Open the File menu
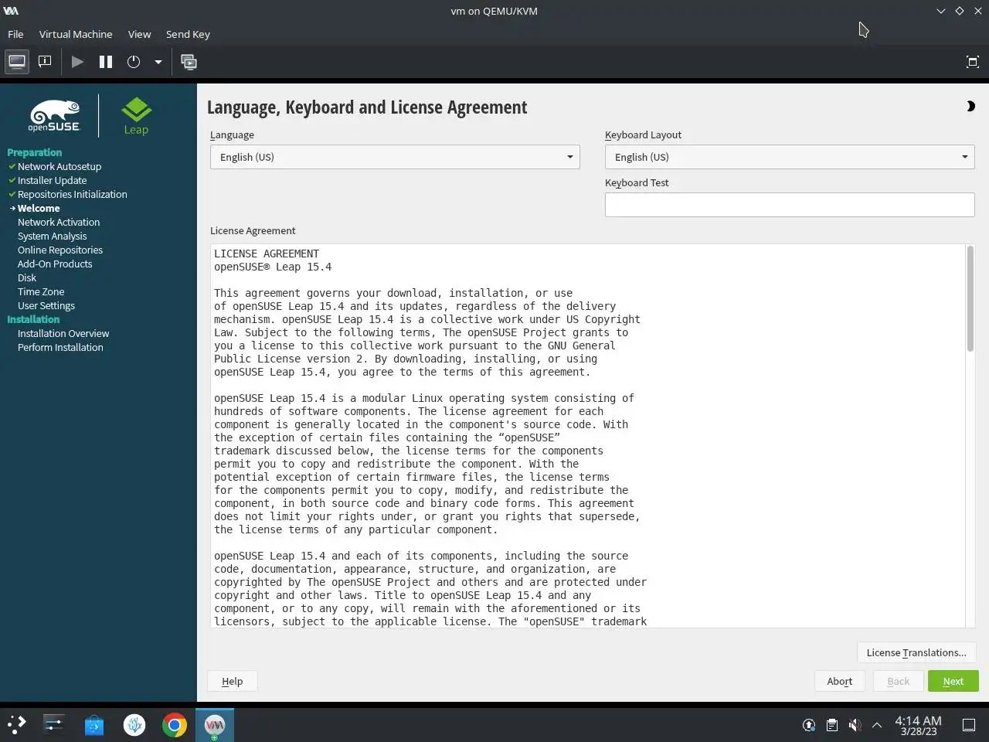Screen dimensions: 989x742 point(15,34)
